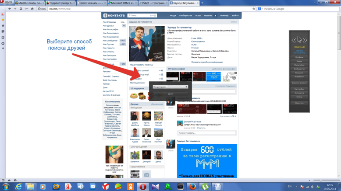Click VkBot next arrow icon
Screen dimensions: 341x191
point(305,40)
